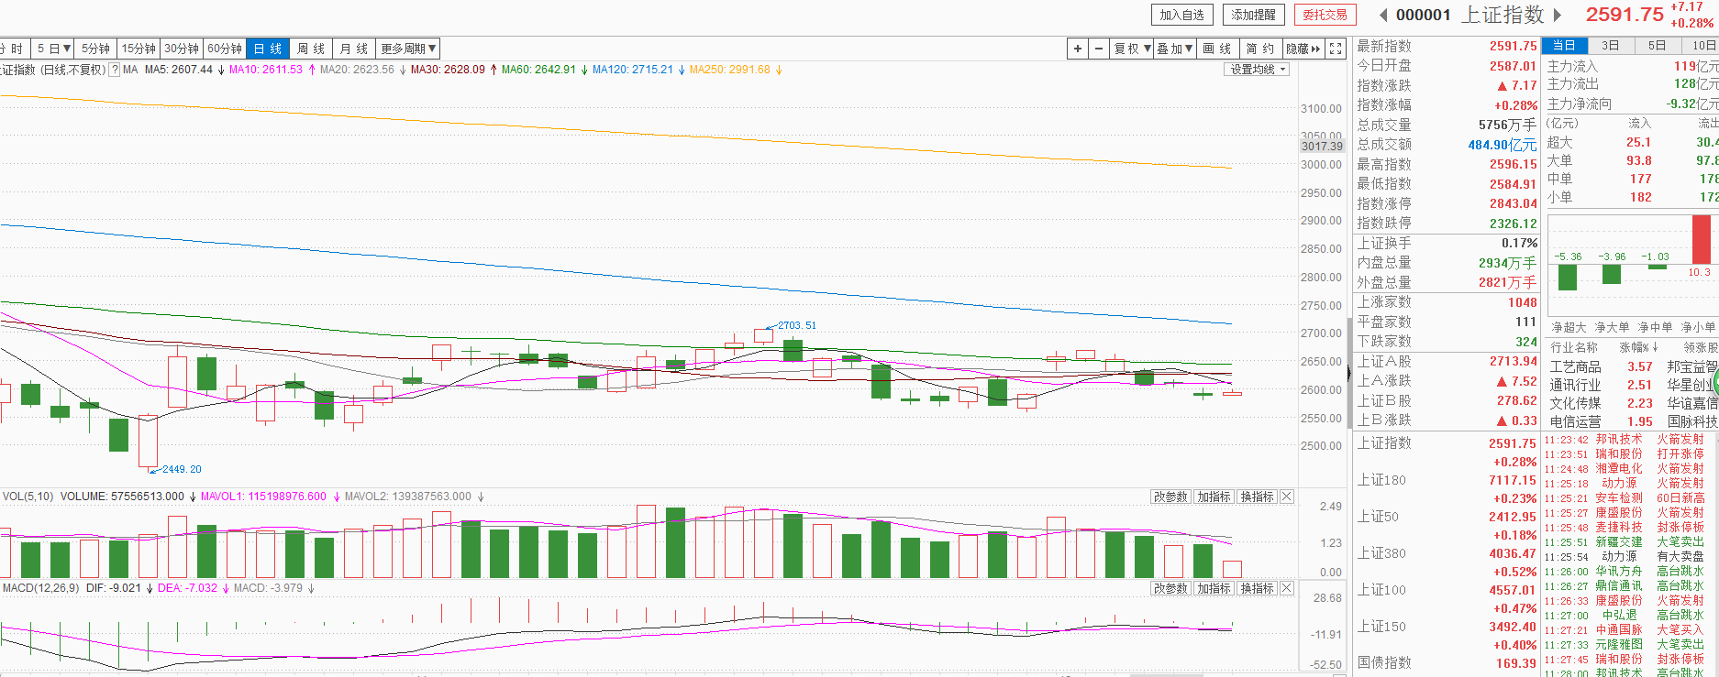The height and width of the screenshot is (677, 1719).
Task: Click the 上证180 index row
Action: [x=1447, y=489]
